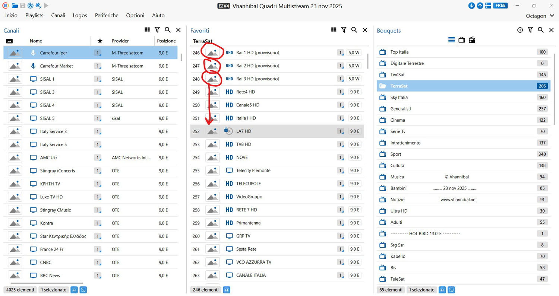Open the filter funnel in Bouquets panel
The height and width of the screenshot is (296, 559).
click(530, 30)
